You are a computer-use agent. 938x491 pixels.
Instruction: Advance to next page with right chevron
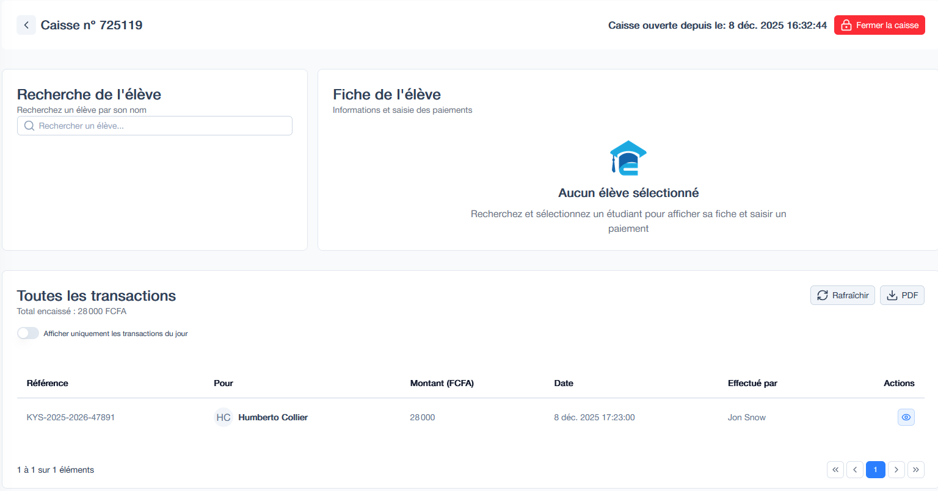tap(896, 470)
